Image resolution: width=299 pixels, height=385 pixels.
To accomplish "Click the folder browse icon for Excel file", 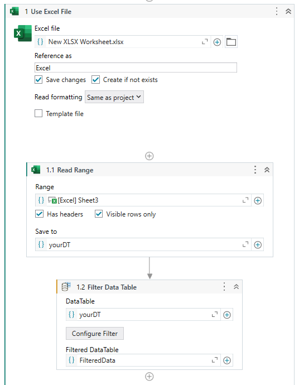I will pyautogui.click(x=231, y=42).
